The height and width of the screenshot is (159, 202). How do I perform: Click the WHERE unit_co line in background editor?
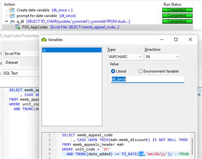pos(24,104)
